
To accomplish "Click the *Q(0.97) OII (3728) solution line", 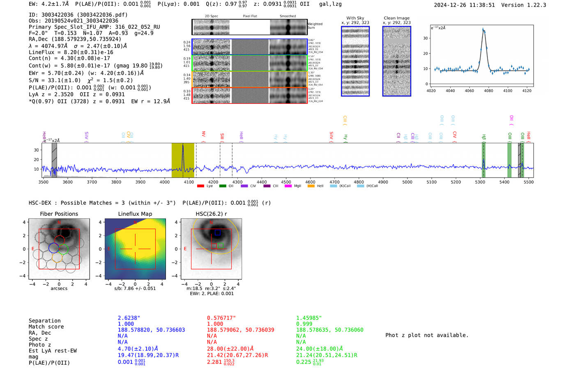I will pos(99,101).
